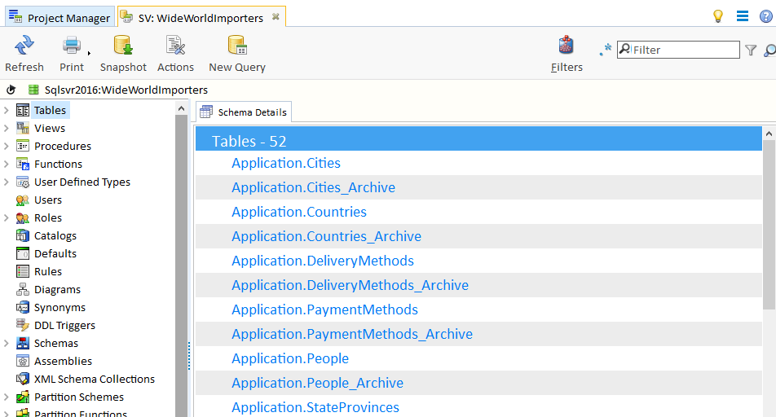Select the Partition Schemes tree item
This screenshot has width=776, height=417.
79,397
